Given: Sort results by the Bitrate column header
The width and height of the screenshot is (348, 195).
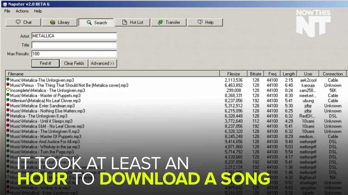Looking at the screenshot, I should tap(256, 74).
